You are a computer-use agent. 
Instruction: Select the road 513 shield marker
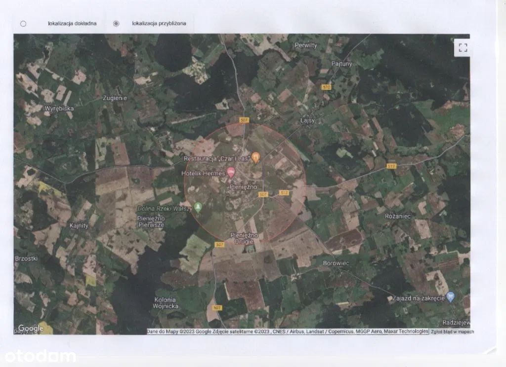click(x=392, y=167)
